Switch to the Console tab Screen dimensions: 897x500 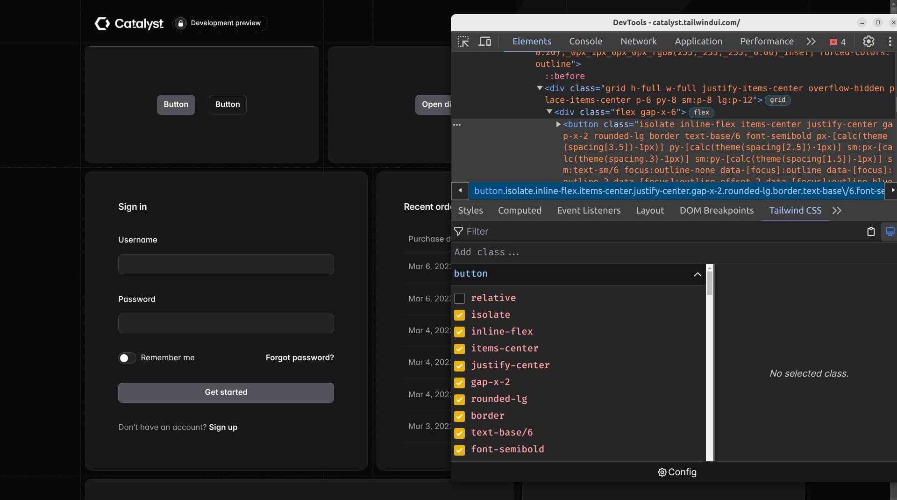(x=585, y=42)
